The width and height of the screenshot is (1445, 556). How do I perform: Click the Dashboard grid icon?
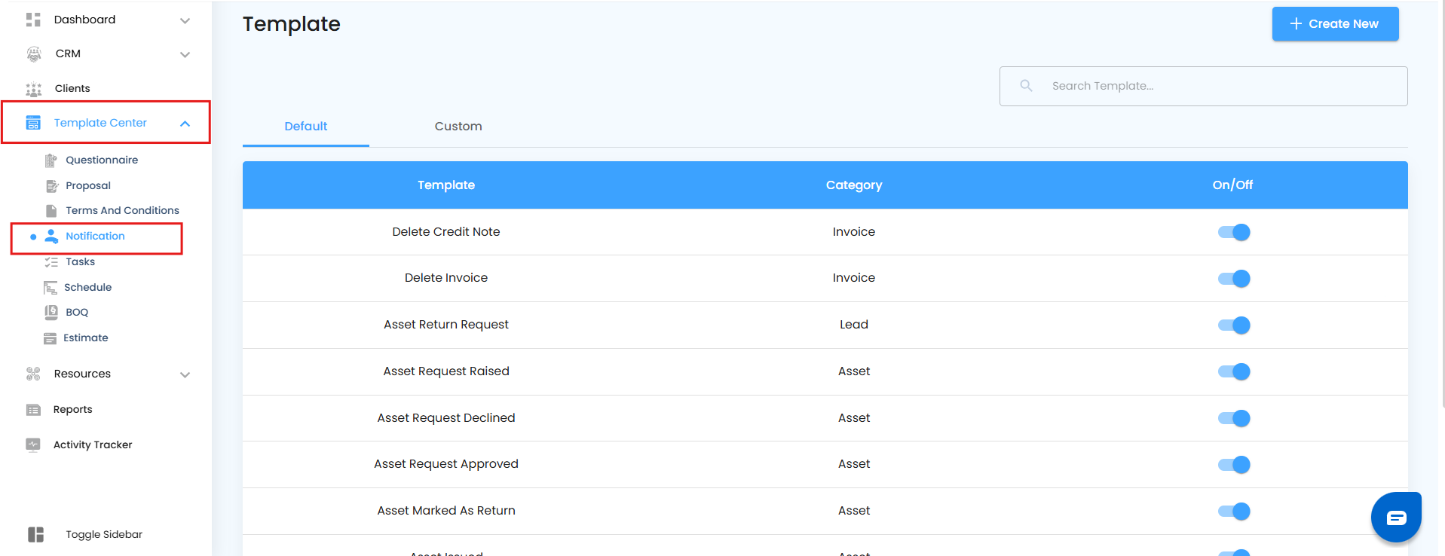[33, 20]
